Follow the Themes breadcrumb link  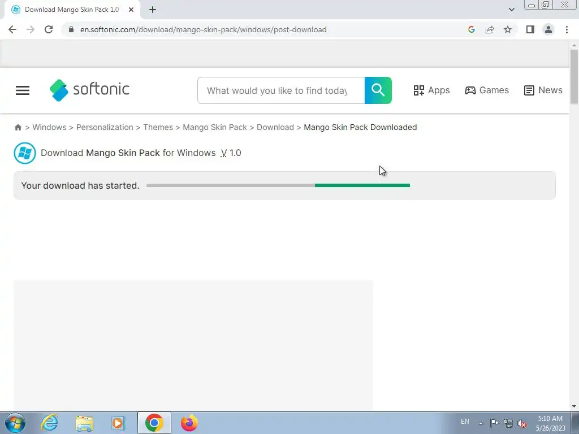tap(158, 127)
